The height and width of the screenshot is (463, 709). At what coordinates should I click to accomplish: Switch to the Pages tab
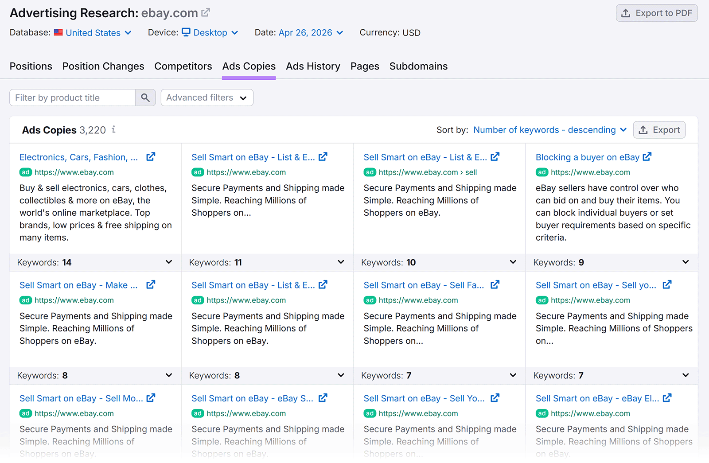point(365,66)
